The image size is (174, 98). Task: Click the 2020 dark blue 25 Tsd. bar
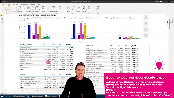tap(74, 31)
